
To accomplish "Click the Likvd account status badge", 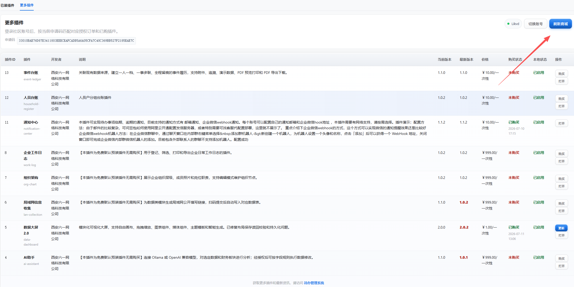I will (513, 24).
